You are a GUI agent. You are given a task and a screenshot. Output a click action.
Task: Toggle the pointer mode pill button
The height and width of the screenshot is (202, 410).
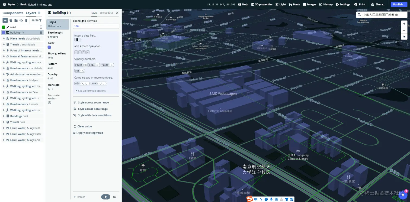coord(106,197)
